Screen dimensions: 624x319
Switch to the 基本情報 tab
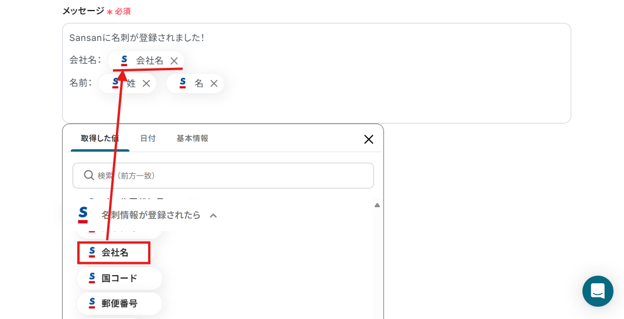192,138
